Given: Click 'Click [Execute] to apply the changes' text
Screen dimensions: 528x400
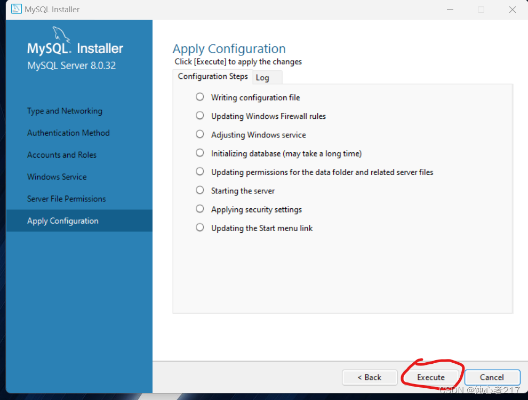Looking at the screenshot, I should [238, 62].
